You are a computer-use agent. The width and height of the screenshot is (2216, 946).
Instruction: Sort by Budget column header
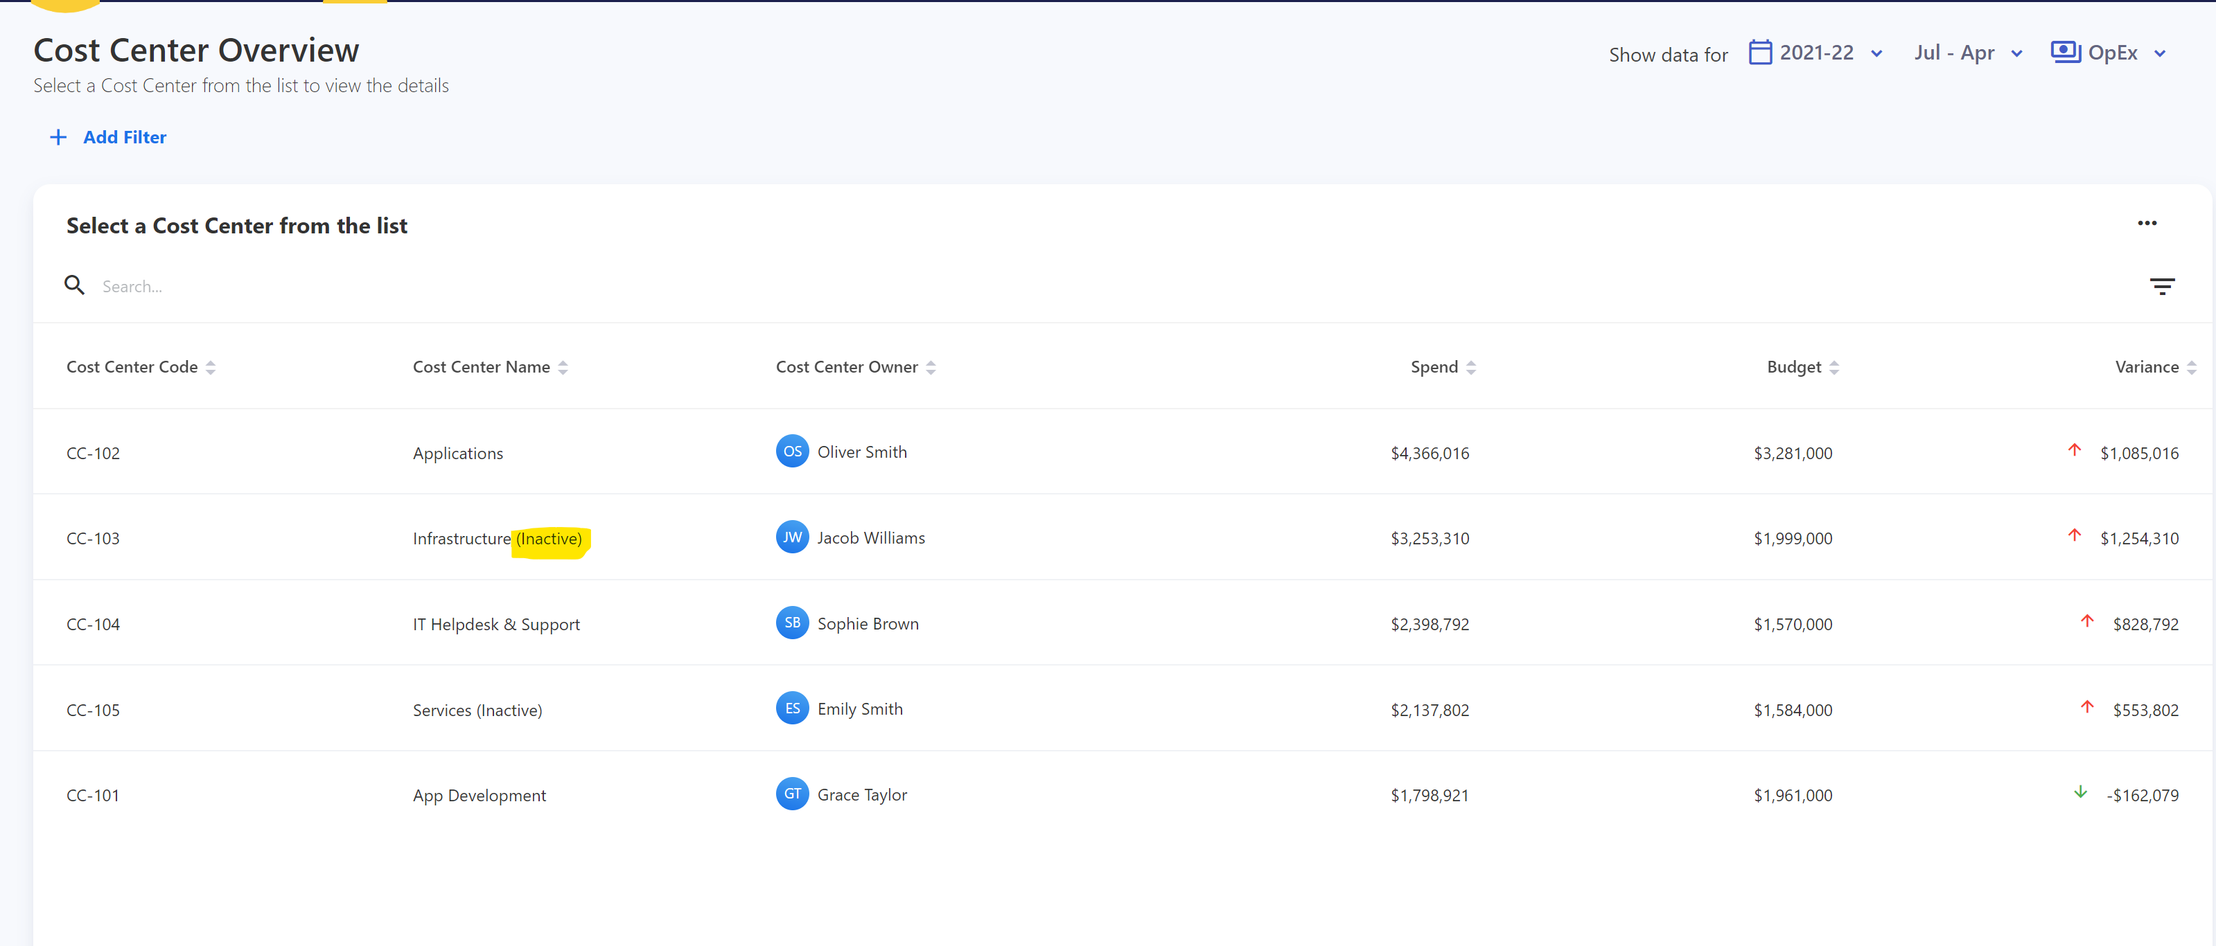pos(1793,367)
